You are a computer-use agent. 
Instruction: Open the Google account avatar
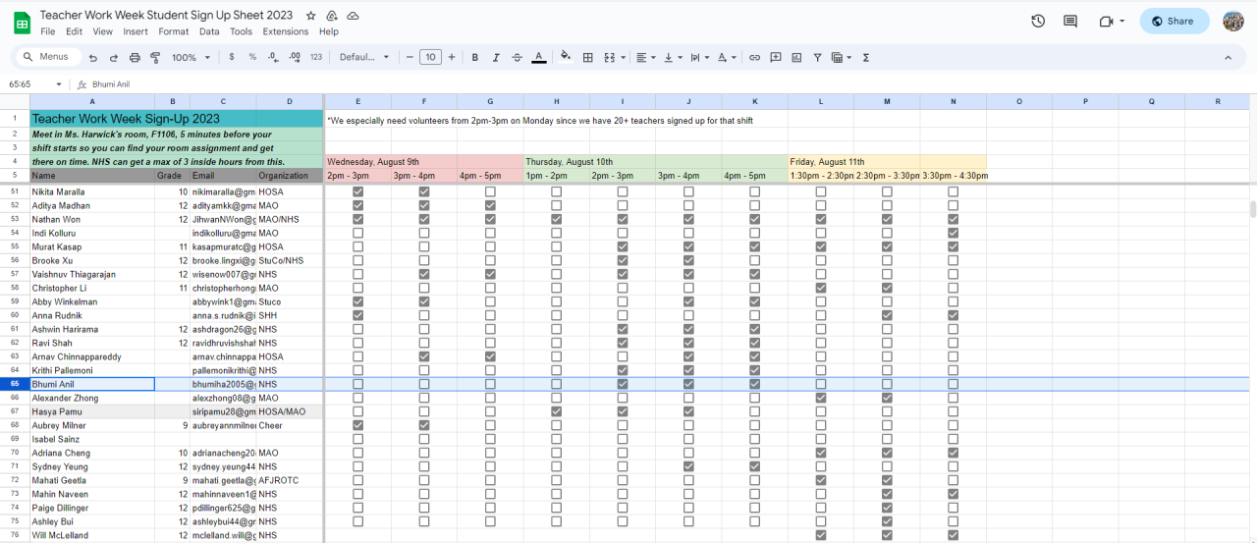click(x=1233, y=21)
